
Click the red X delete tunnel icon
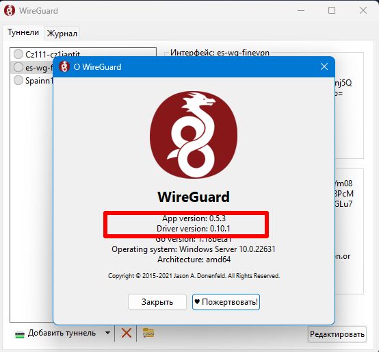(127, 333)
